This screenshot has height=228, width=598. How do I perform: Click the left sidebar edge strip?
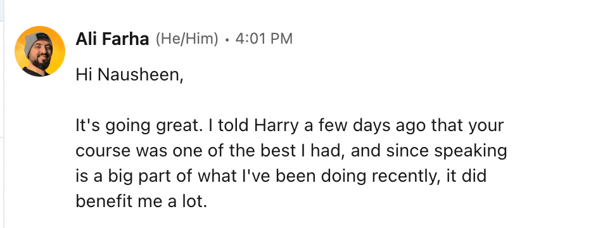[x=2, y=114]
